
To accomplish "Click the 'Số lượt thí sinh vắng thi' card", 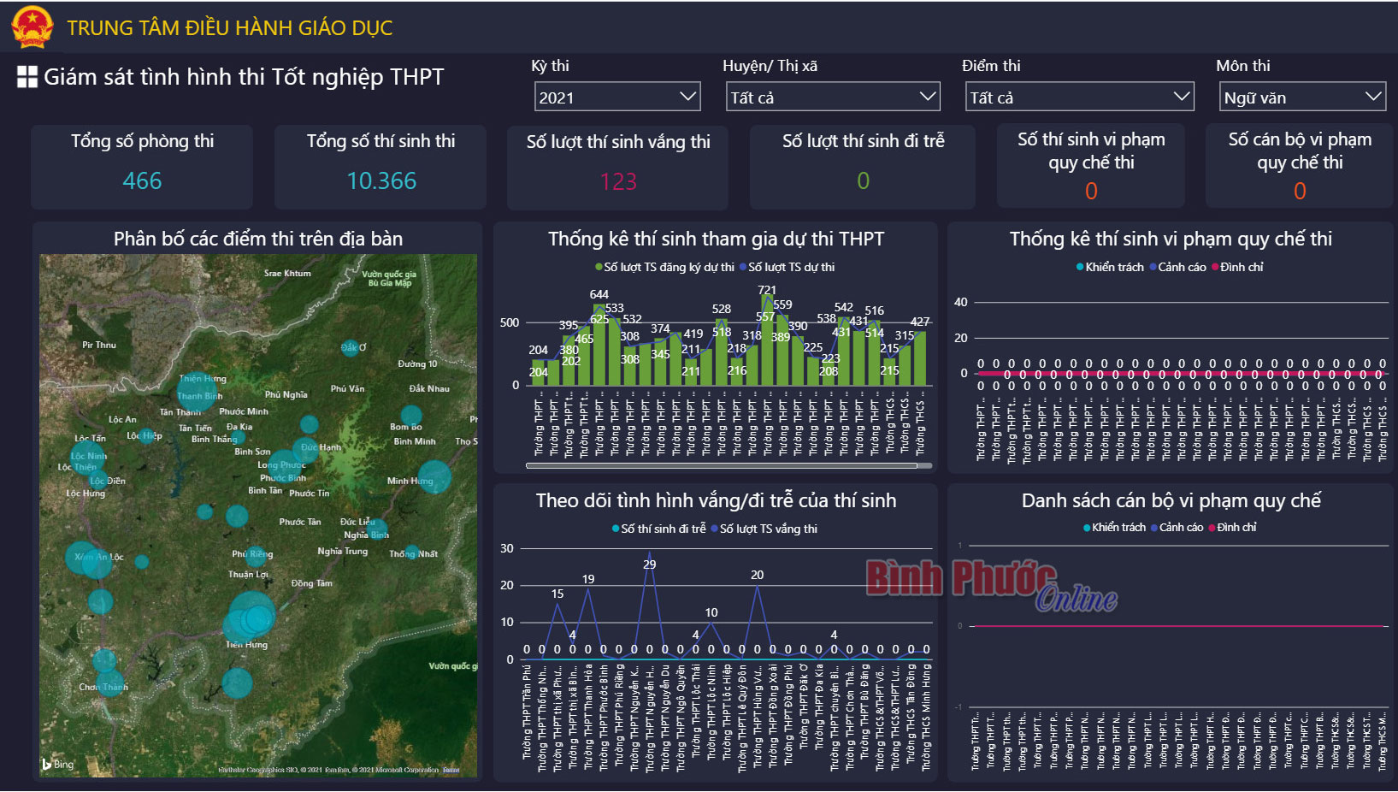I will pos(617,168).
